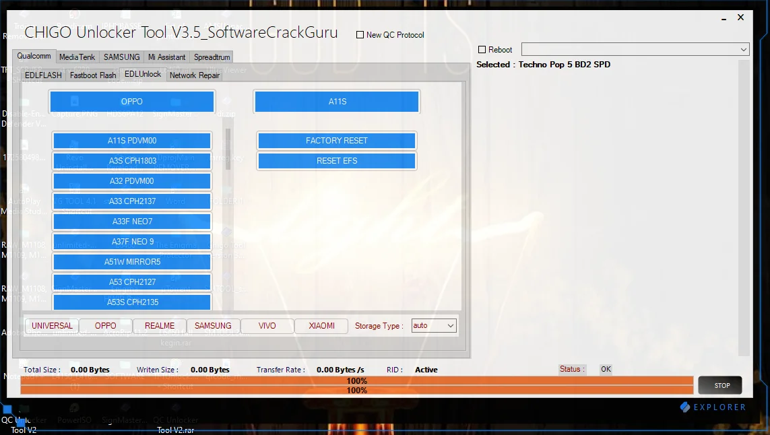Choose model A11S PDVM00
Viewport: 770px width, 435px height.
click(132, 141)
